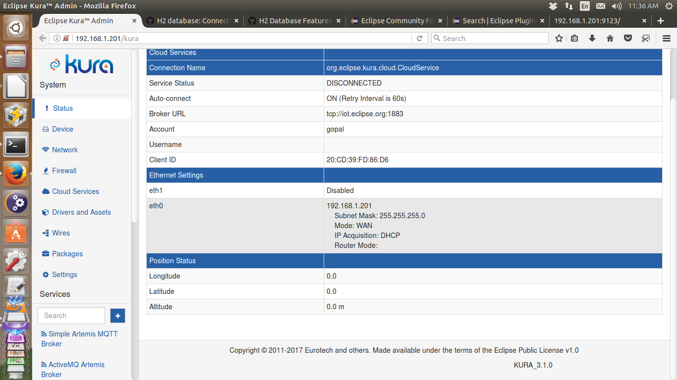Focus the Services search field
The image size is (677, 380).
pos(71,316)
